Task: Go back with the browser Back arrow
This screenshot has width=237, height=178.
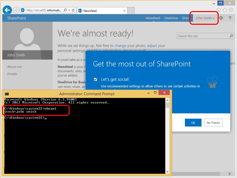Action: pos(7,10)
